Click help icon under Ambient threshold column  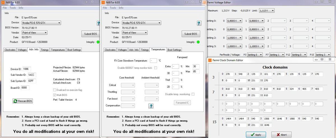click(151, 106)
